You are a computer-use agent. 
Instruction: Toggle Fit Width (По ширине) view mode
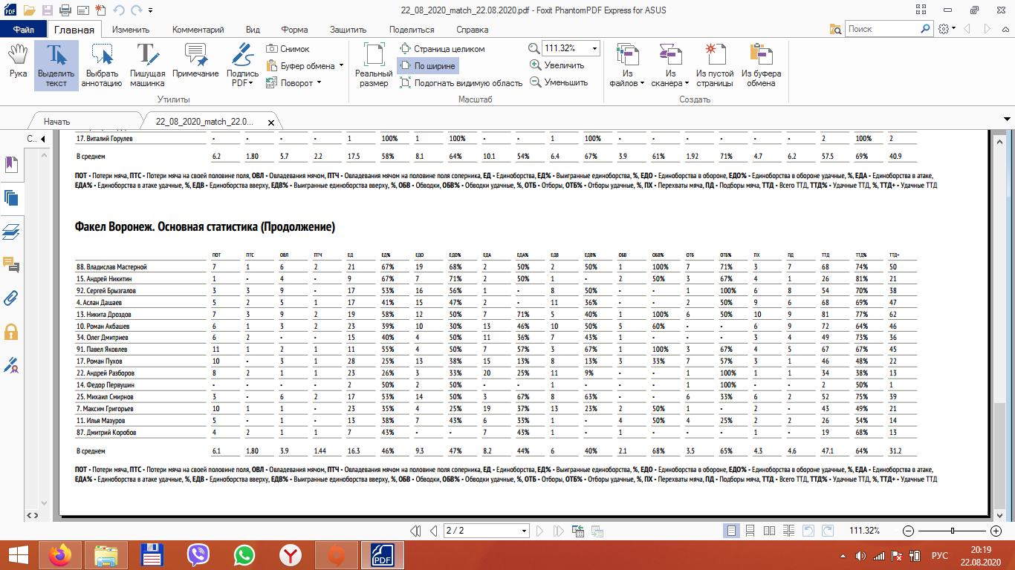point(427,65)
